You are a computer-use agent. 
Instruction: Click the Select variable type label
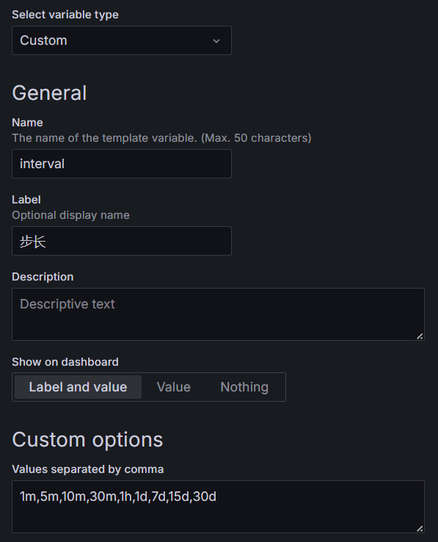[65, 15]
